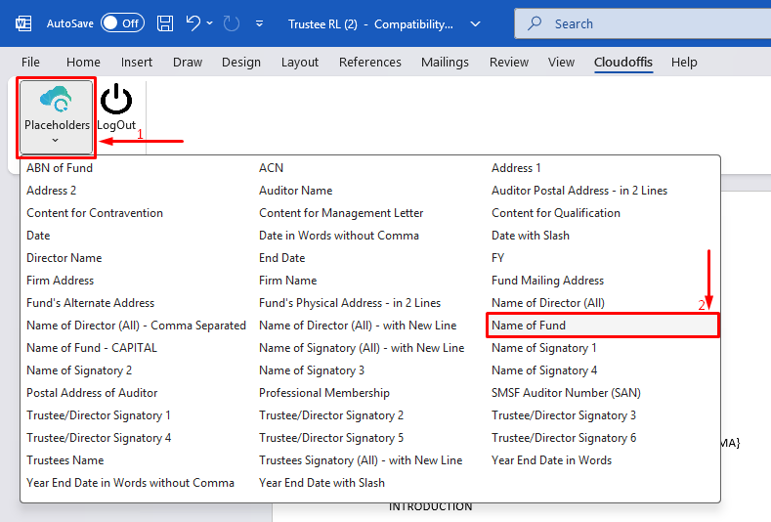Switch to the Home tab
The image size is (771, 522).
coord(83,62)
